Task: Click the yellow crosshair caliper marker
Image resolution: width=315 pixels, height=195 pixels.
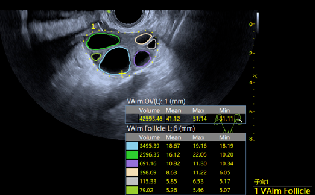Action: coord(122,74)
